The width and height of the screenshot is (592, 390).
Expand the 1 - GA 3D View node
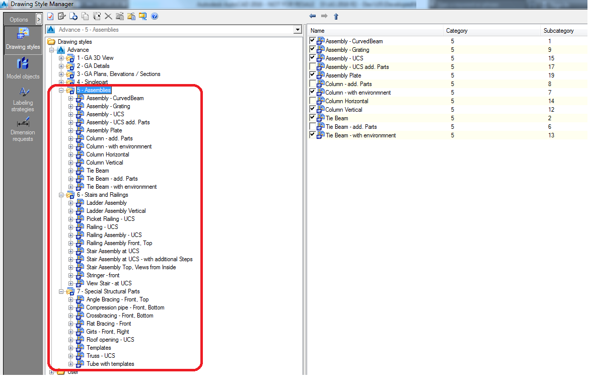[61, 58]
